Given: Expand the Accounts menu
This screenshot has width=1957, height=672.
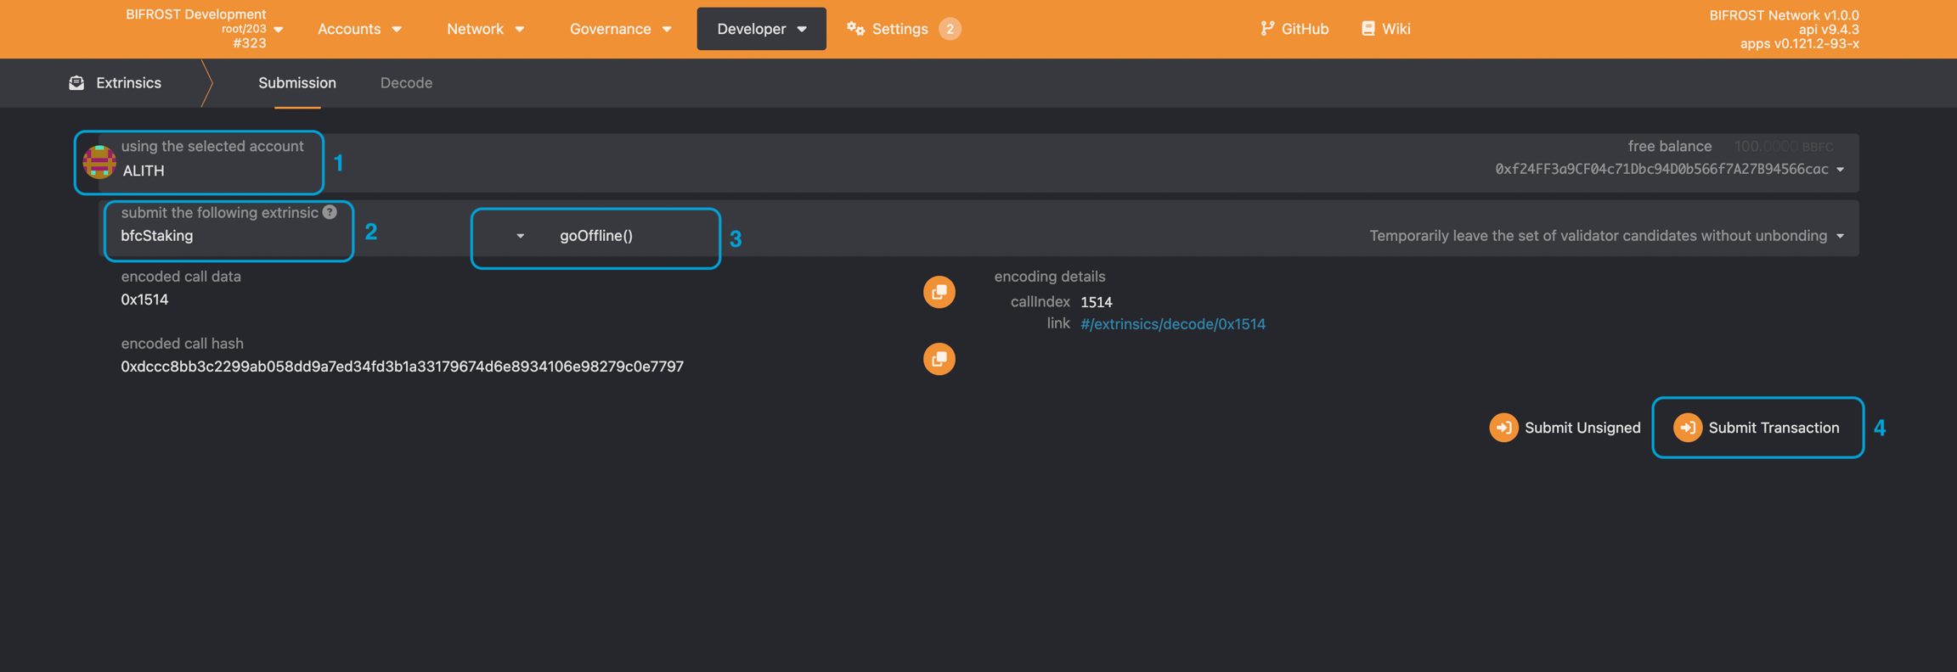Looking at the screenshot, I should (359, 29).
